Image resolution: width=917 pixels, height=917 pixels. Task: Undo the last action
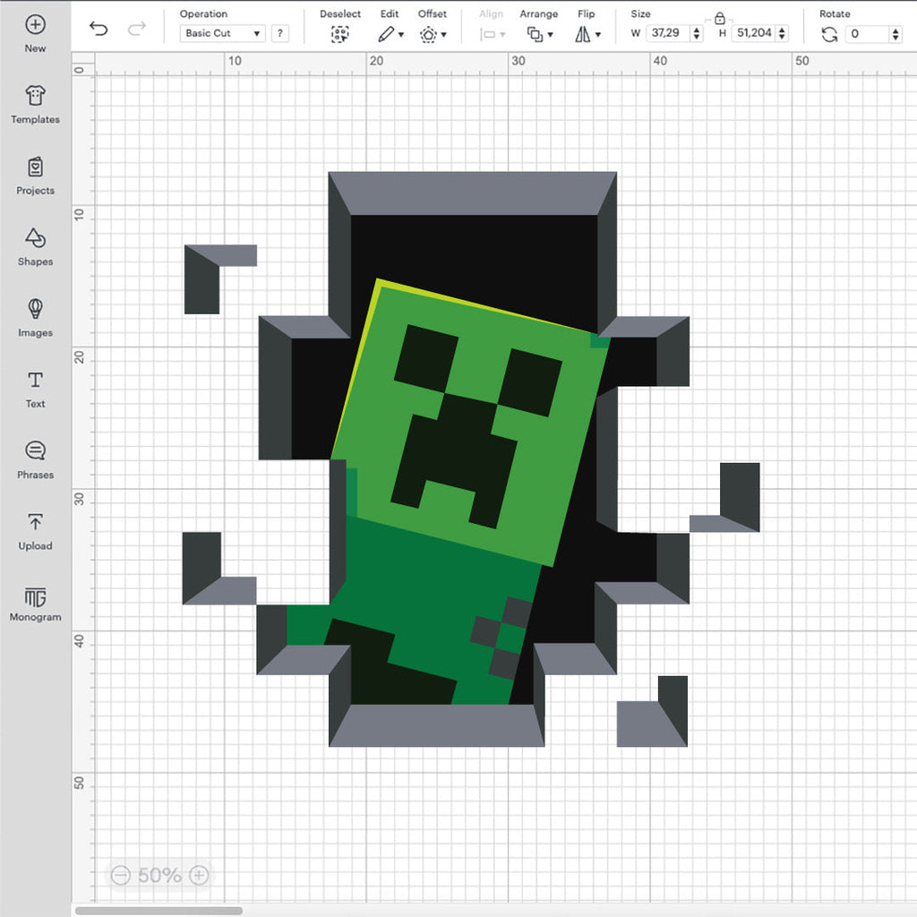click(99, 30)
